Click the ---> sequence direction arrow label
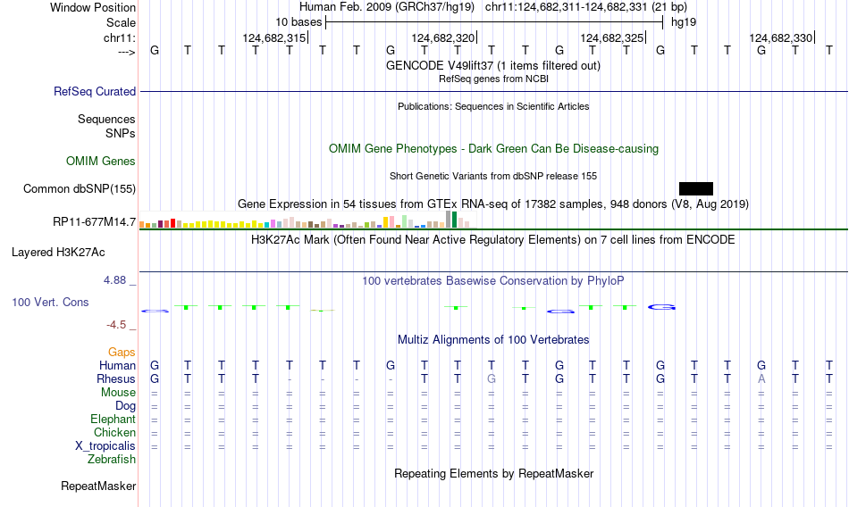Image resolution: width=849 pixels, height=507 pixels. click(x=126, y=52)
